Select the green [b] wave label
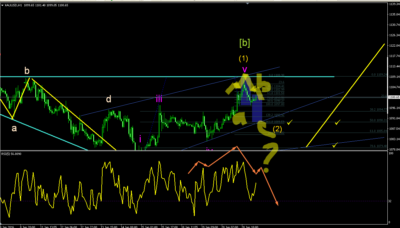 click(245, 43)
